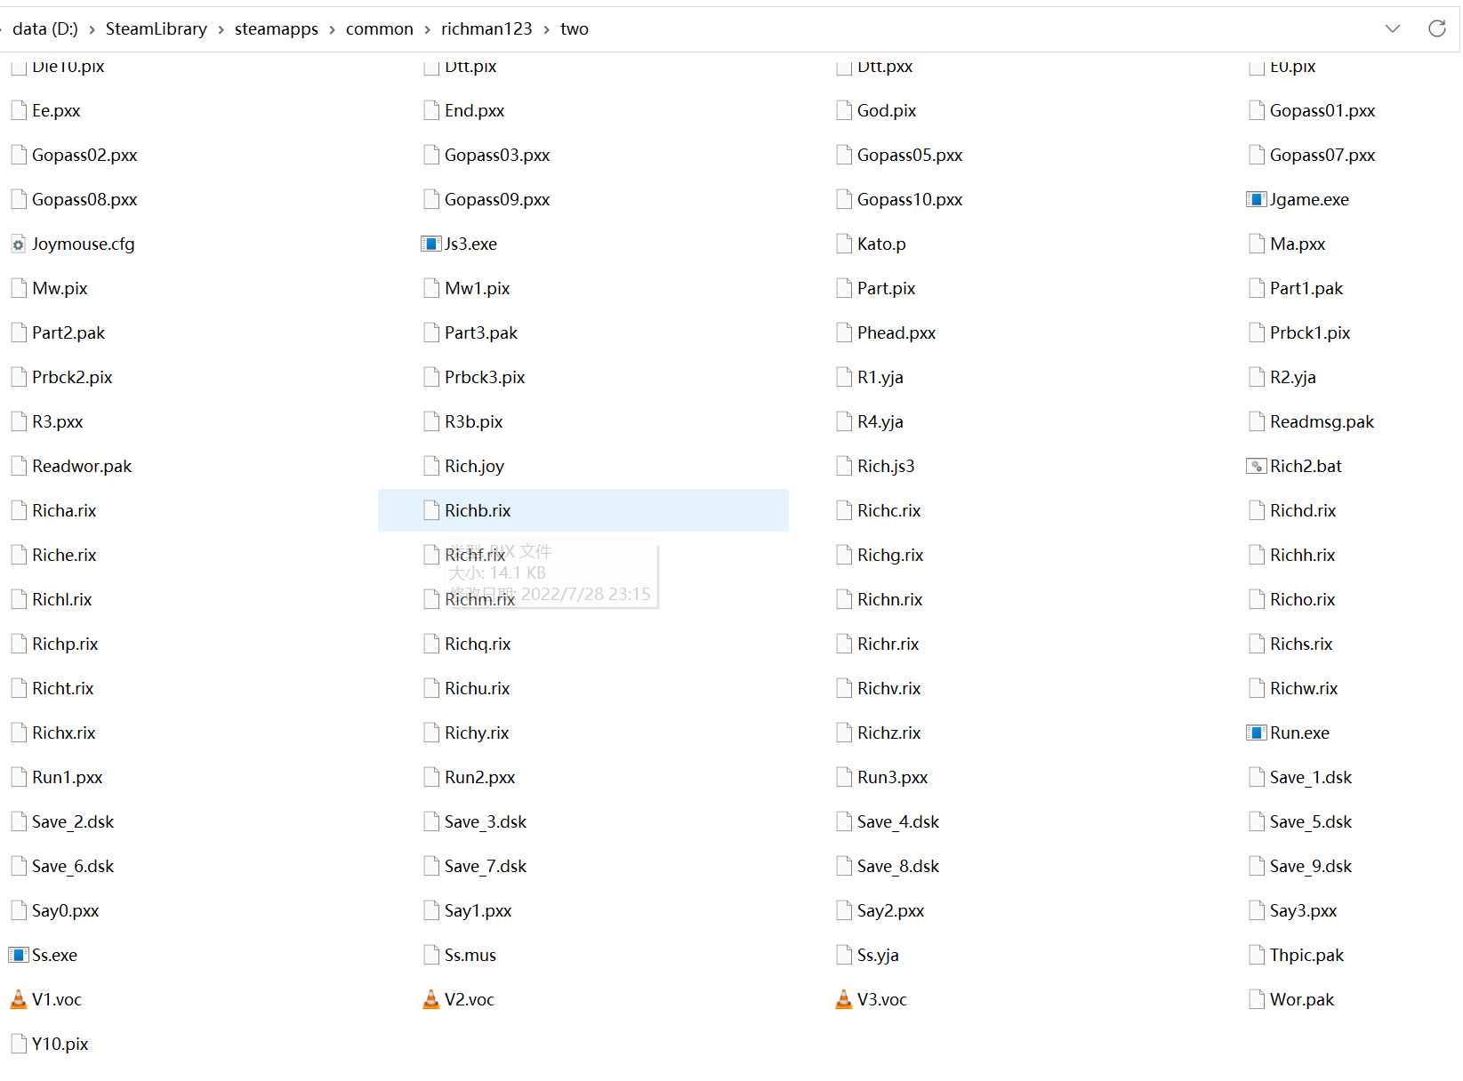Select the file named Richq.rix

478,644
